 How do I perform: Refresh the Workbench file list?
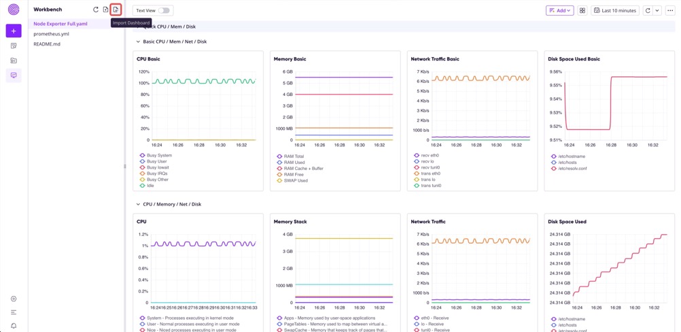tap(96, 10)
